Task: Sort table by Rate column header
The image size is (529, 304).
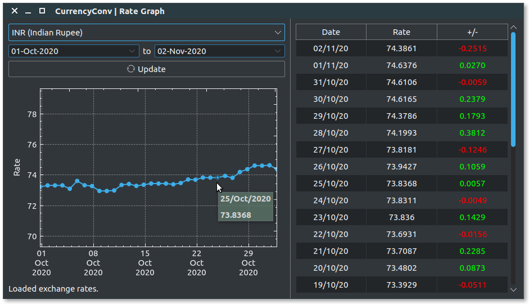Action: (401, 32)
